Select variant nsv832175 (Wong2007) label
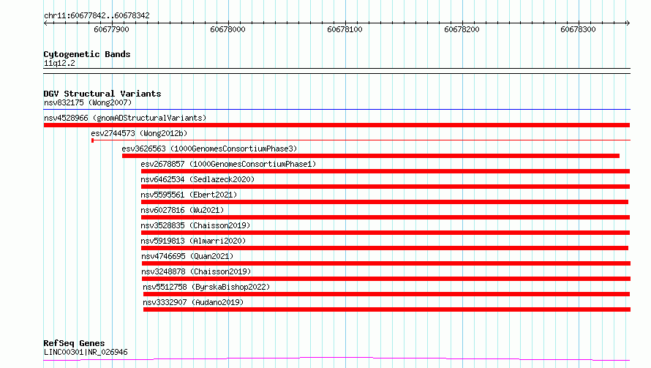 (x=88, y=102)
